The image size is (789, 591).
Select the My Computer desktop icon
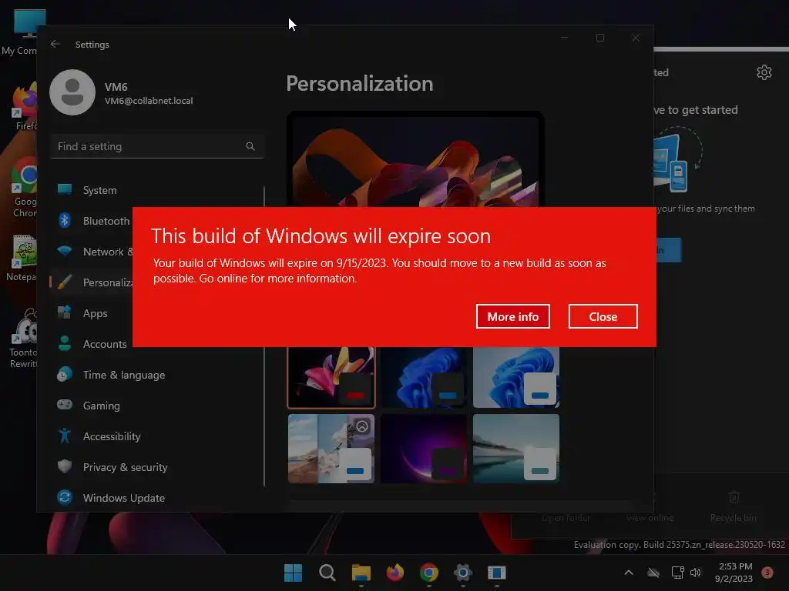tap(20, 32)
